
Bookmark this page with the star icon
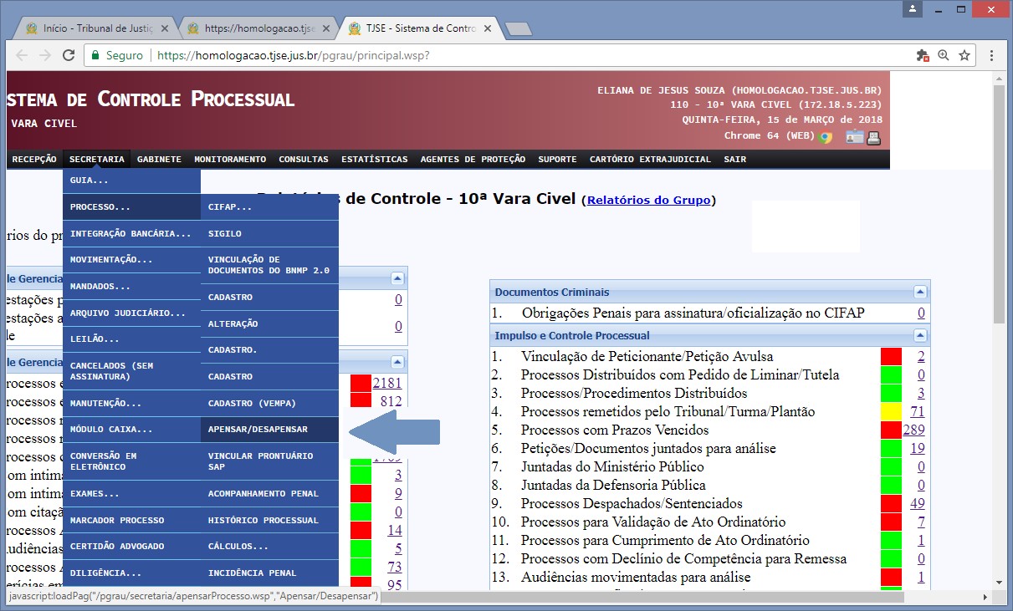click(x=964, y=55)
